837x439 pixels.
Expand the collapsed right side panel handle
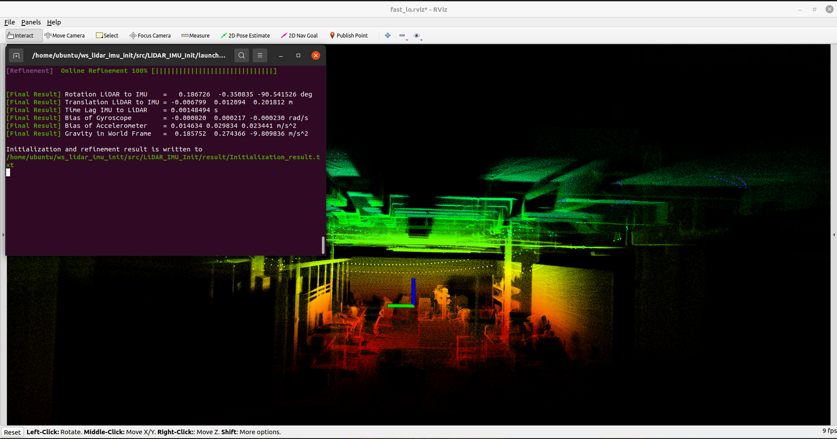(834, 235)
